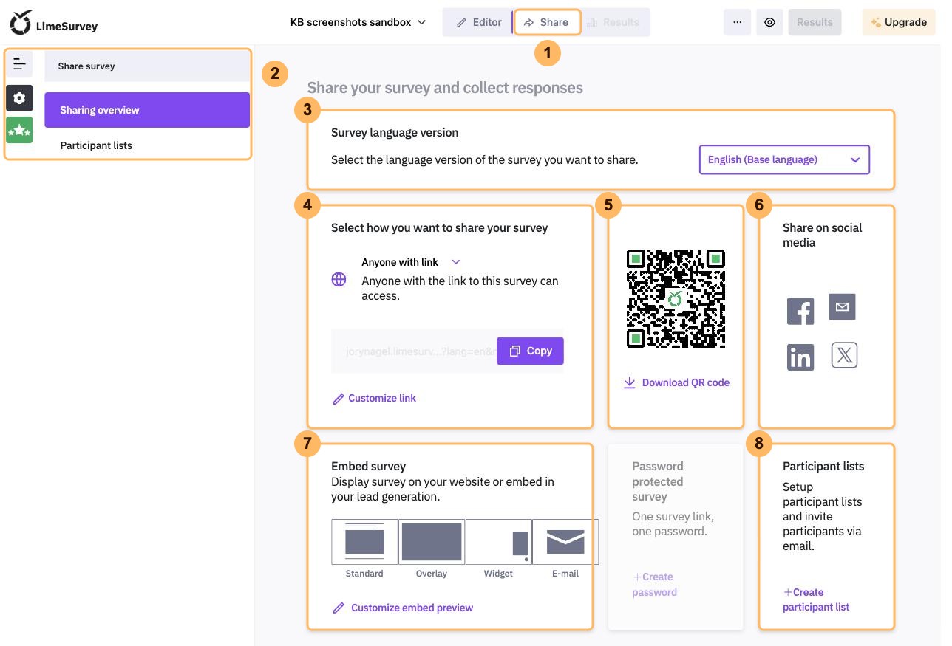This screenshot has width=952, height=646.
Task: Open the KB screenshots sandbox survey dropdown
Action: coord(358,22)
